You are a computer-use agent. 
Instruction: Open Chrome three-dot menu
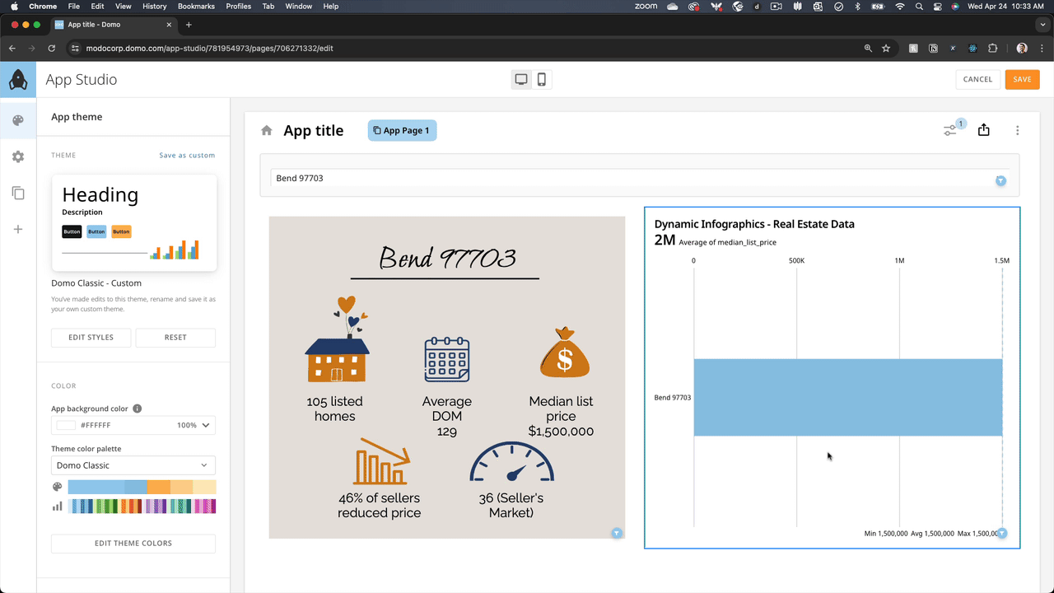[1042, 49]
